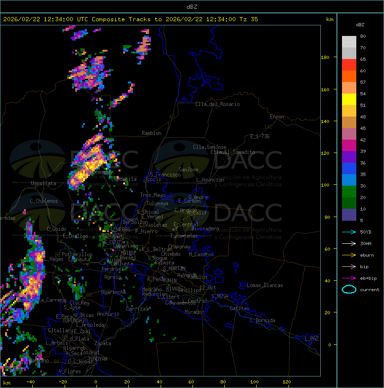Click the 'C_Chilenos' map label

click(44, 201)
